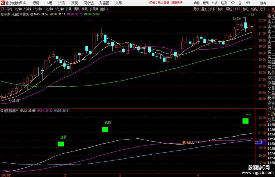
Task: Click the MA13: 30.95 sub-indicator value
Action: tap(28, 111)
